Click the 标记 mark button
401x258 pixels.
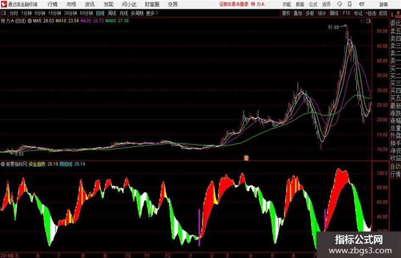pyautogui.click(x=358, y=13)
